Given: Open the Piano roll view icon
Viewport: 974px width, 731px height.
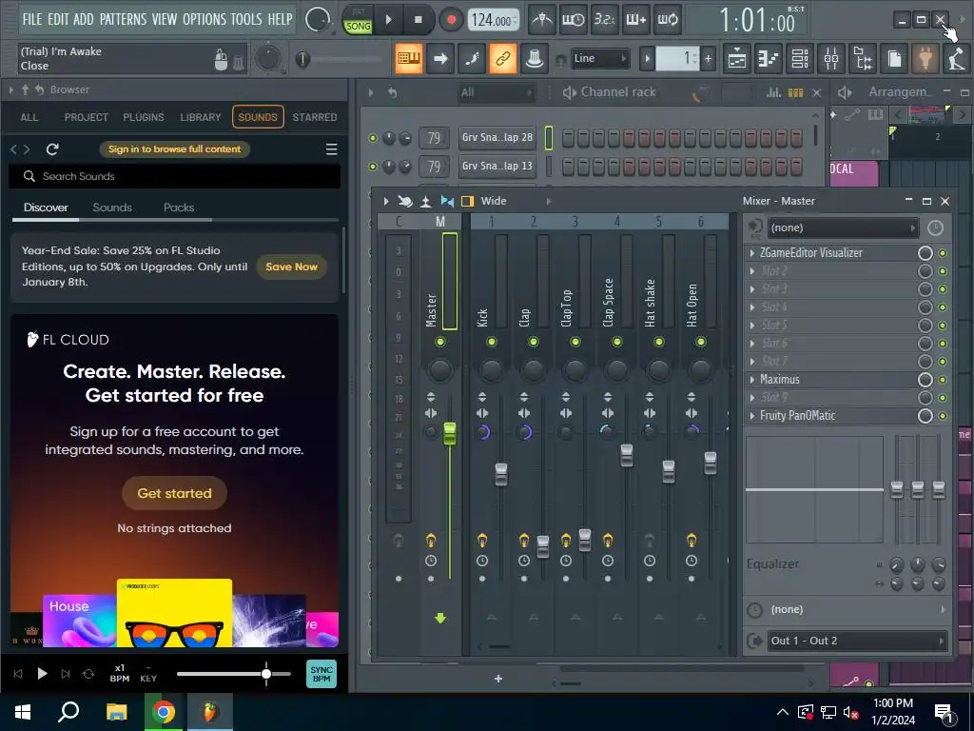Looking at the screenshot, I should point(769,59).
